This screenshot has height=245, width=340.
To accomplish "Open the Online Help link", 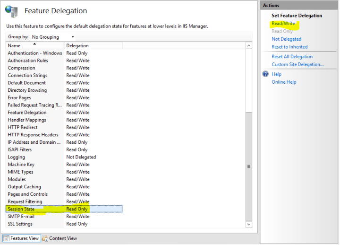I will (x=284, y=82).
